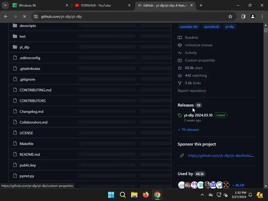Bookmark this page with star icon

(x=230, y=16)
